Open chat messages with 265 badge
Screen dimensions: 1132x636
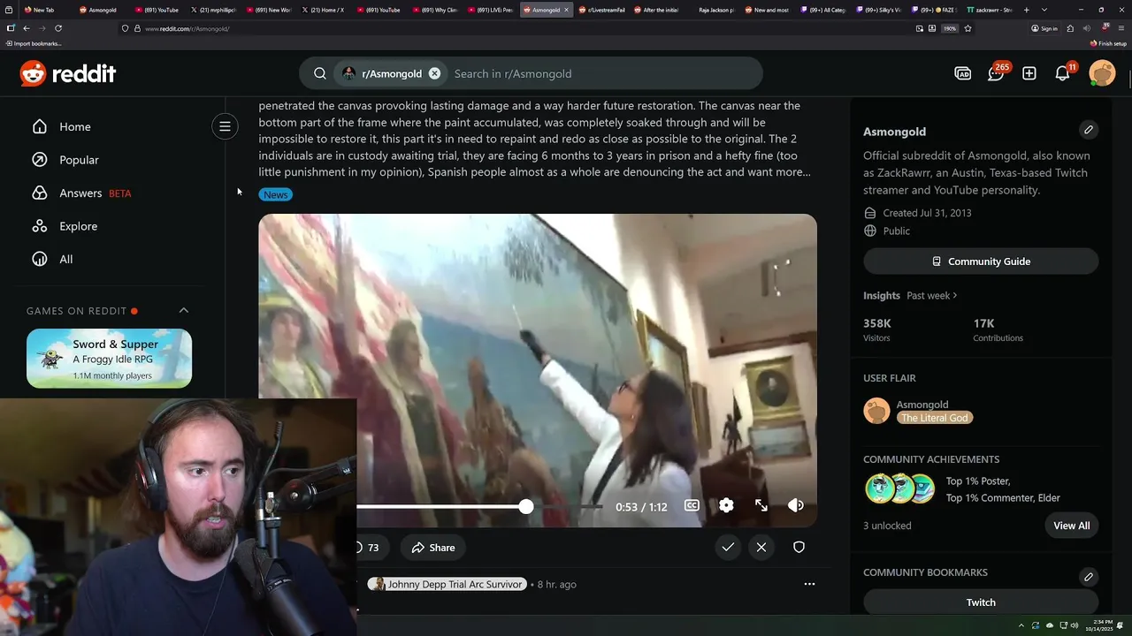pos(996,73)
